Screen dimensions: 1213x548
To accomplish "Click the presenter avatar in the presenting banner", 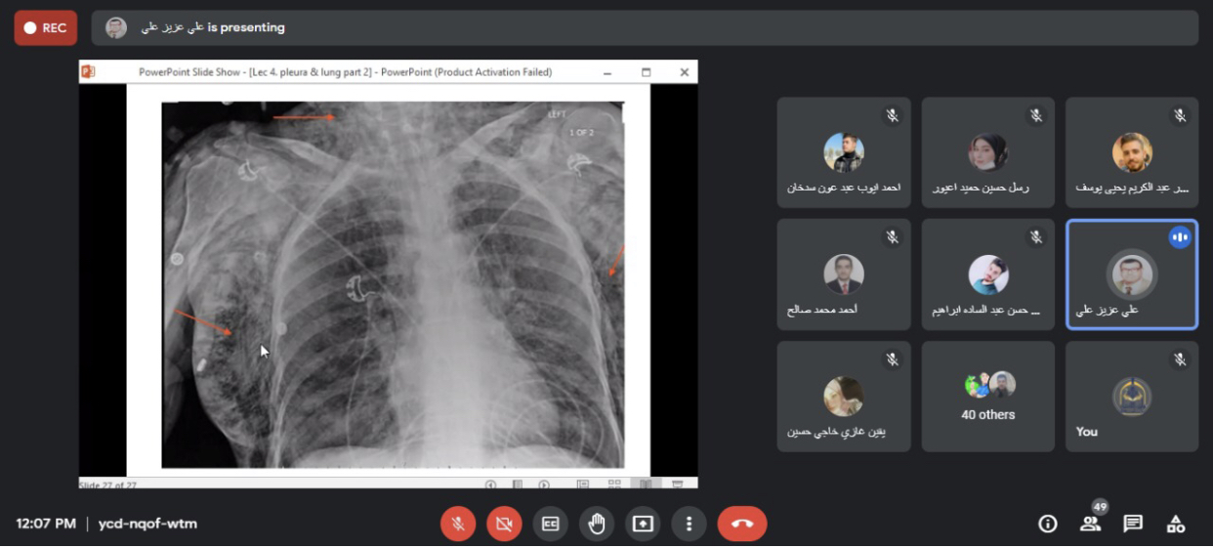I will pyautogui.click(x=116, y=28).
